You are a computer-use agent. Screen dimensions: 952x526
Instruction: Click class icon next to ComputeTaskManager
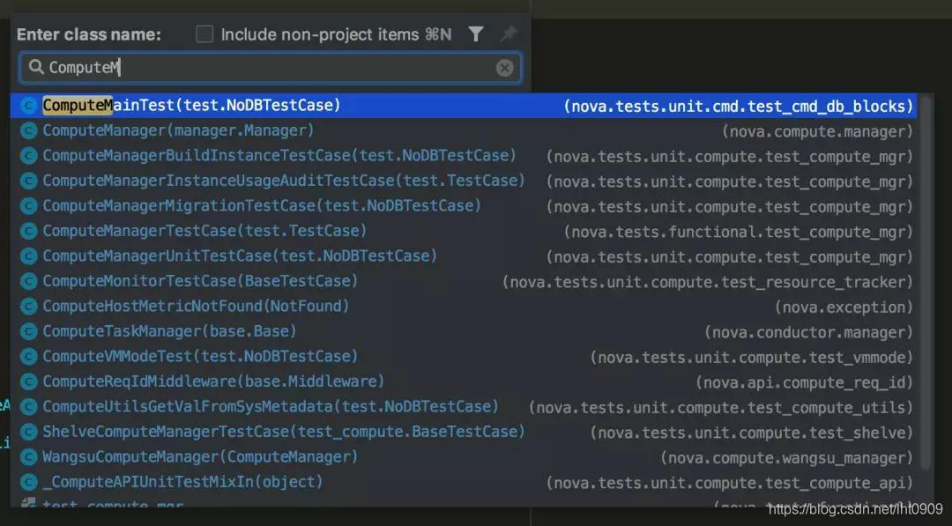click(x=28, y=332)
